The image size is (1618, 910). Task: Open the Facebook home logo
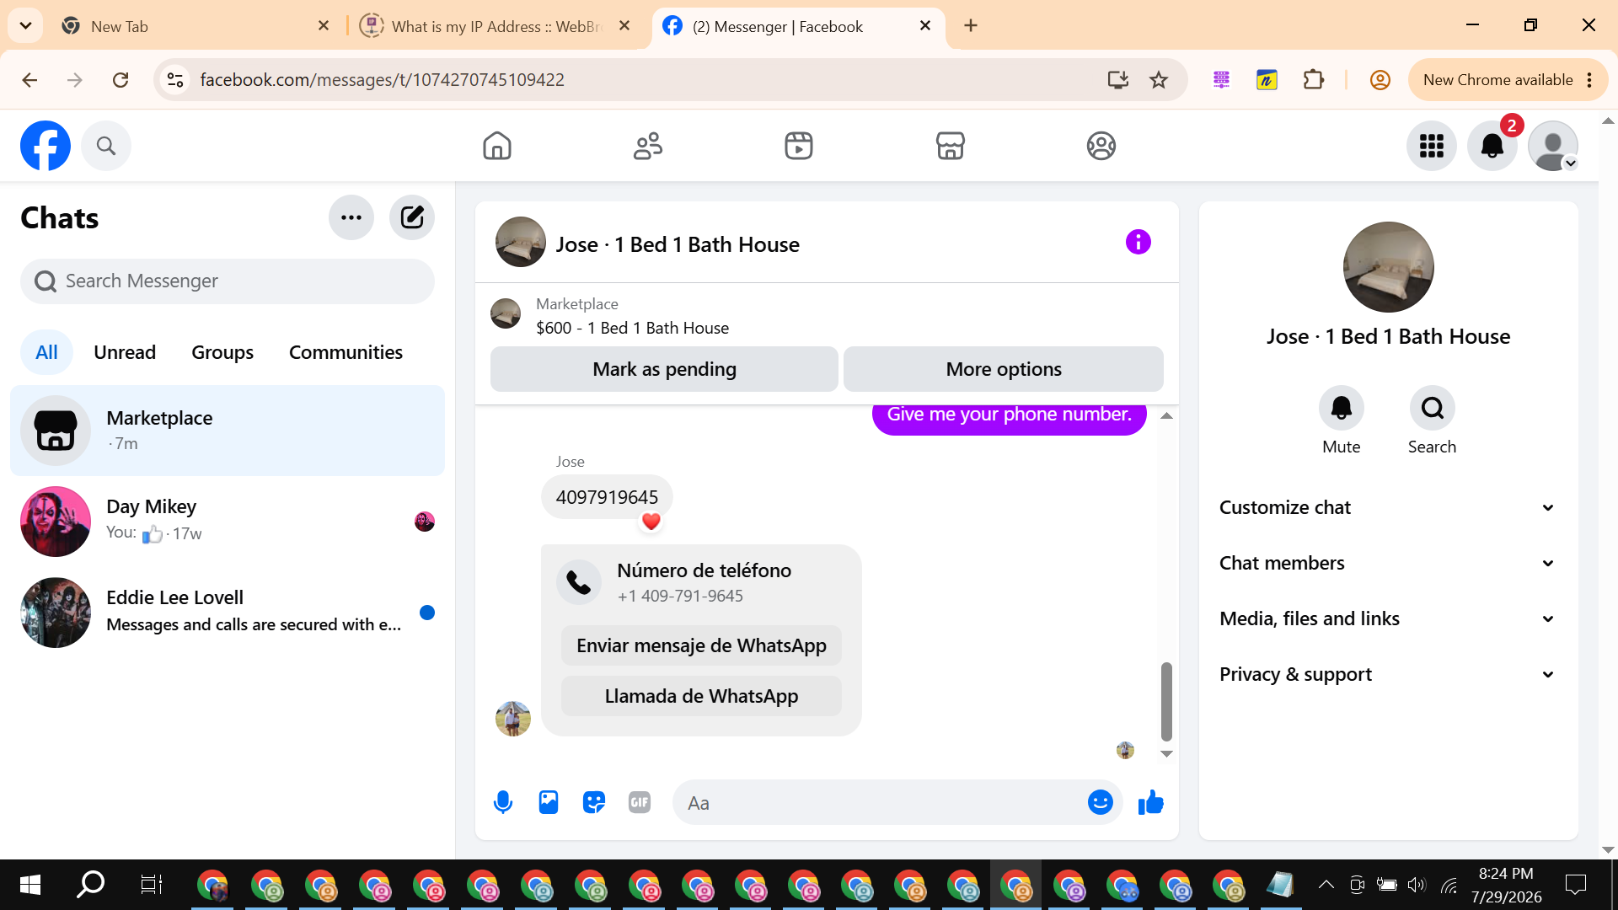click(46, 146)
